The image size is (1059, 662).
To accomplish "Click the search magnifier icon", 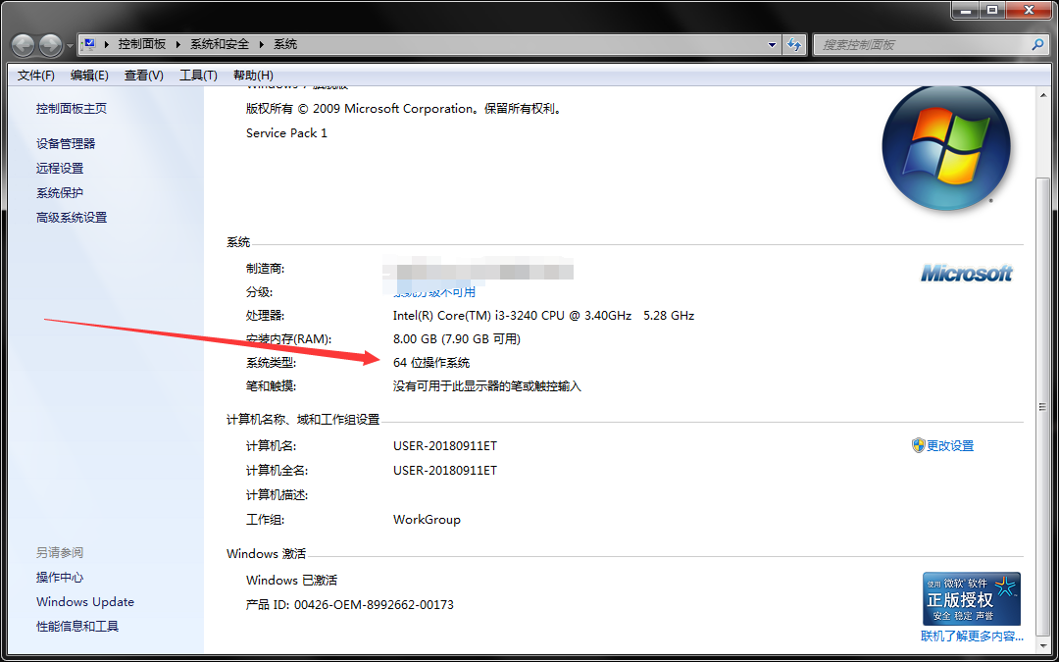I will tap(1038, 44).
